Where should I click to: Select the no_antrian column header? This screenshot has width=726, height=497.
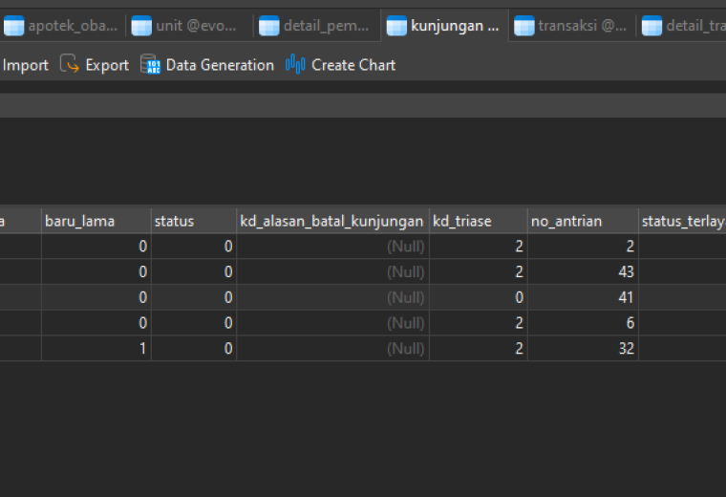(583, 221)
